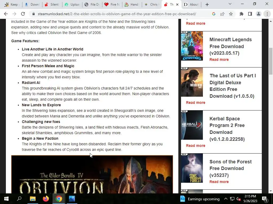
Task: Switch to the Silent tab
Action: click(52, 5)
